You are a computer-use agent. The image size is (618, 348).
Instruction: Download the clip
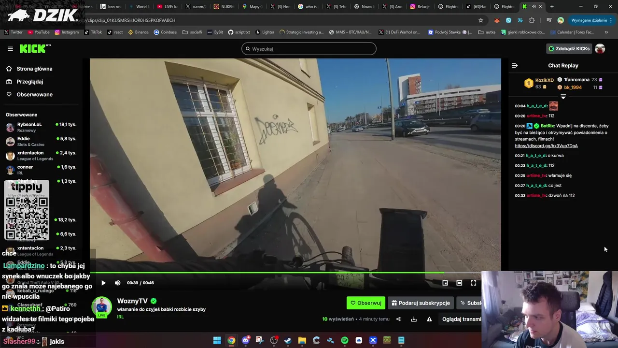coord(414,319)
